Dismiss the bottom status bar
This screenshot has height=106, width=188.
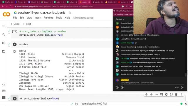point(186,104)
